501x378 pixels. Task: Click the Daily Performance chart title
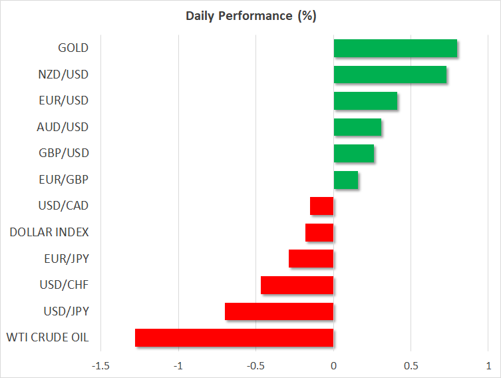pyautogui.click(x=250, y=16)
